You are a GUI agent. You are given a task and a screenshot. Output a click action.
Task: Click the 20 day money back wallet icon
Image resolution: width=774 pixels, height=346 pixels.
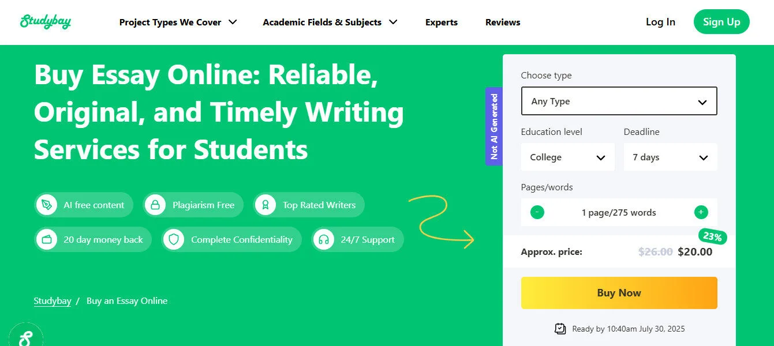(46, 239)
